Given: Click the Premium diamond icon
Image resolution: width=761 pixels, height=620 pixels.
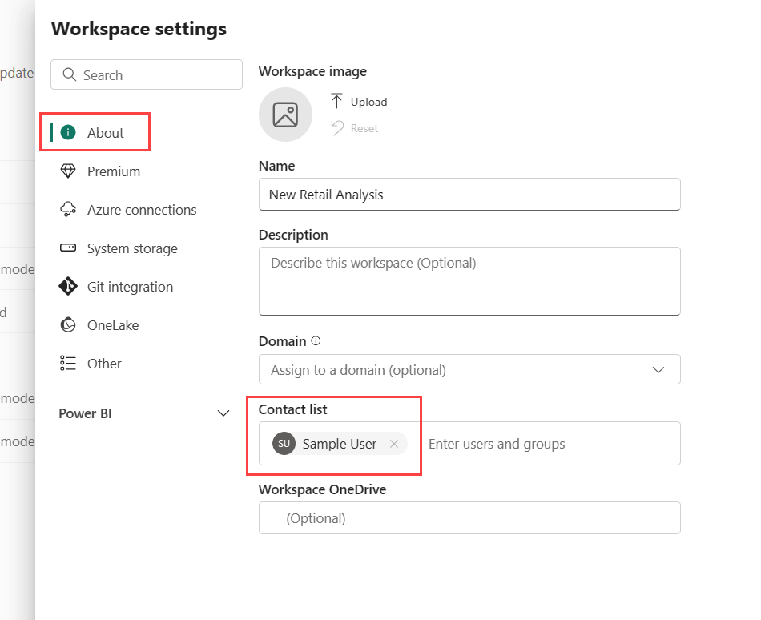Looking at the screenshot, I should coord(68,171).
